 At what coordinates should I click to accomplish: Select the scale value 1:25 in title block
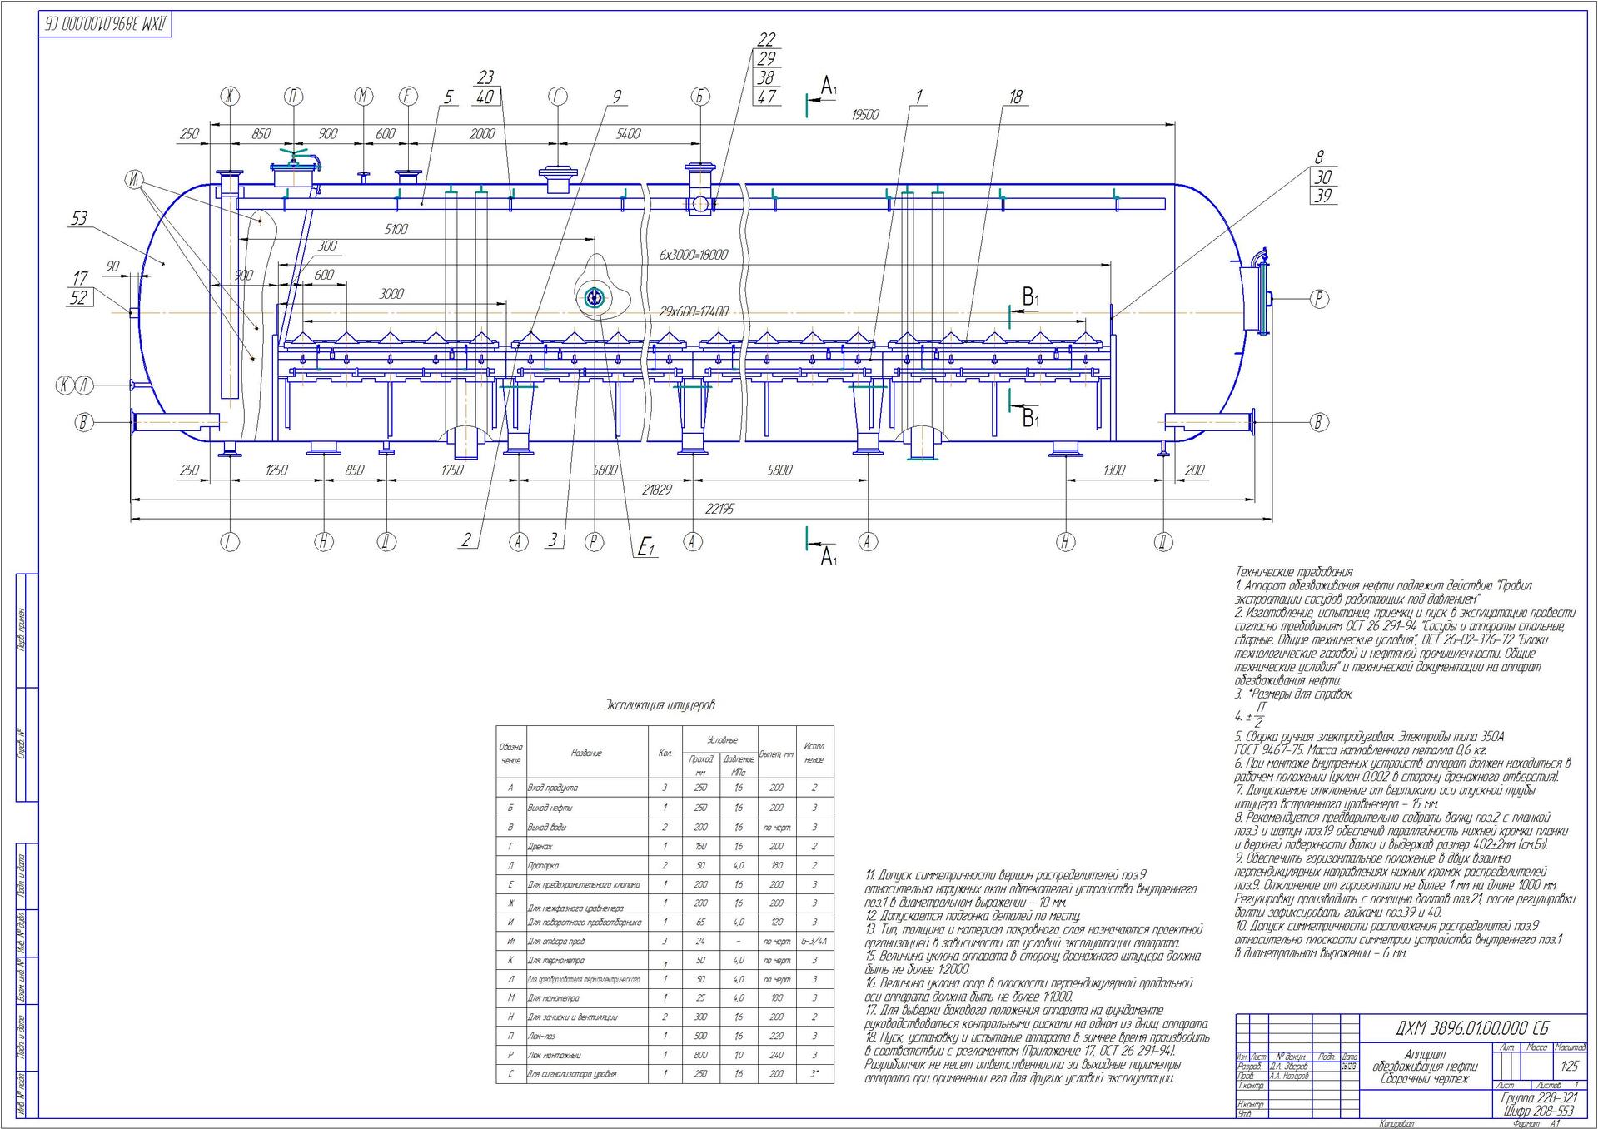point(1569,1066)
